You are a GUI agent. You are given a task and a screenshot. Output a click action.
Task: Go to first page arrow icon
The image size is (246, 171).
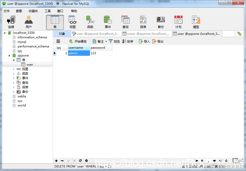click(x=196, y=161)
